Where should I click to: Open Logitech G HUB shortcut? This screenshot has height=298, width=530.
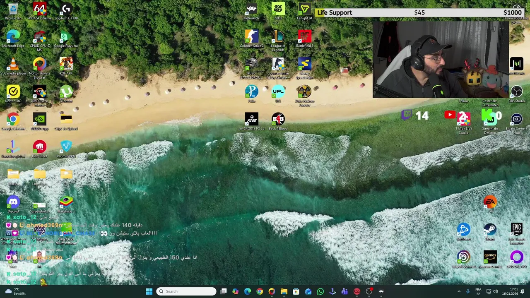click(66, 12)
